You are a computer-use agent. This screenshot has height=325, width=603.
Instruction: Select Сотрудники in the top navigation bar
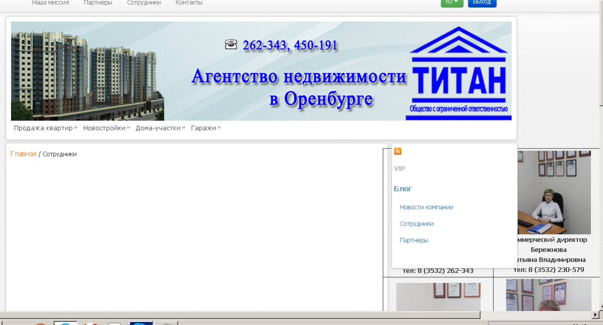[144, 3]
